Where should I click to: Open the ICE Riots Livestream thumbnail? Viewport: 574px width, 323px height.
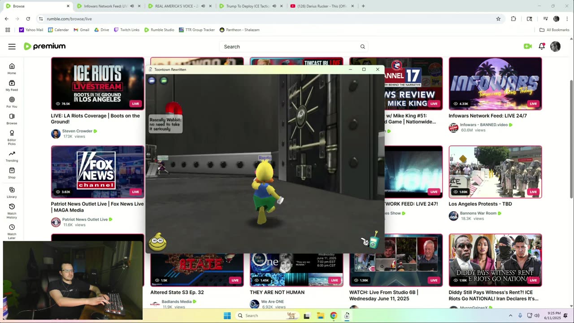point(98,83)
